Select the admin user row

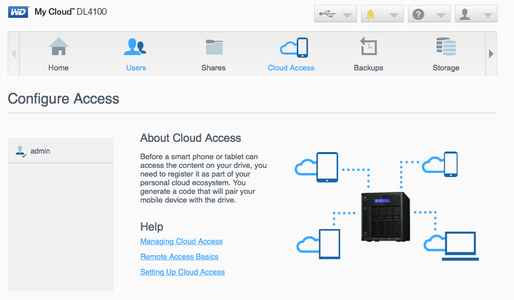61,151
